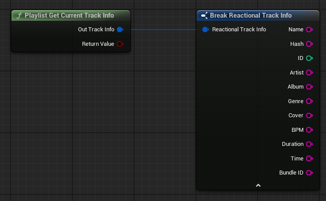Select the Playlist Get Current Track Info title
Viewport: 326px width, 201px height.
(69, 15)
